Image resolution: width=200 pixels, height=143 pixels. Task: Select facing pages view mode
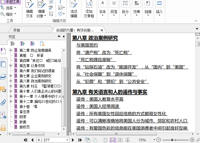point(120,140)
